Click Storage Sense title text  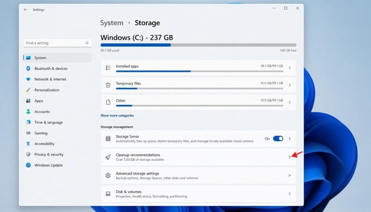[x=127, y=136]
